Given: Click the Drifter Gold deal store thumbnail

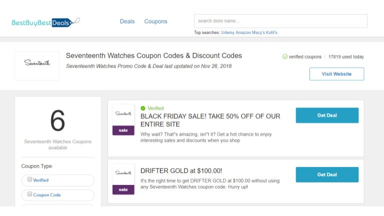Looking at the screenshot, I should click(123, 173).
